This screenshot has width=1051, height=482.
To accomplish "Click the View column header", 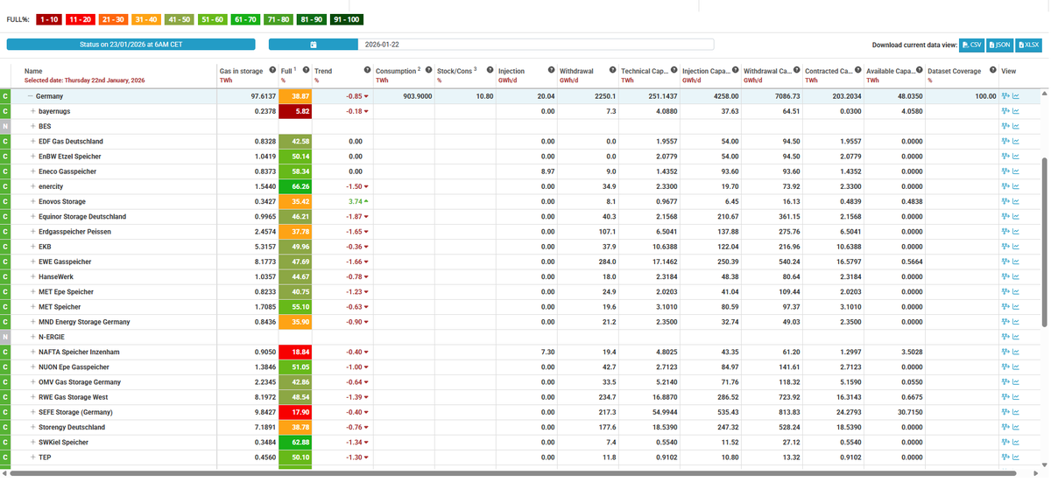I will (1008, 71).
